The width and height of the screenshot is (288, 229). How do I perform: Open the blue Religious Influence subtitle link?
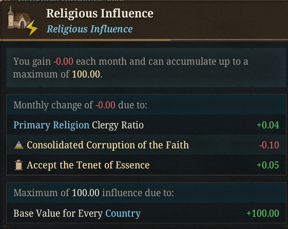point(89,29)
